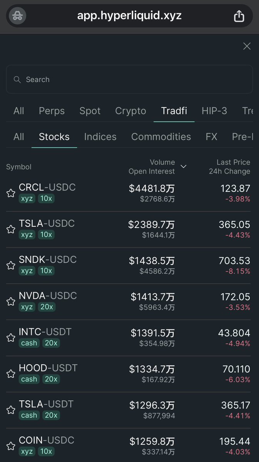Tap the private browsing icon in address bar
This screenshot has width=259, height=462.
pos(17,16)
